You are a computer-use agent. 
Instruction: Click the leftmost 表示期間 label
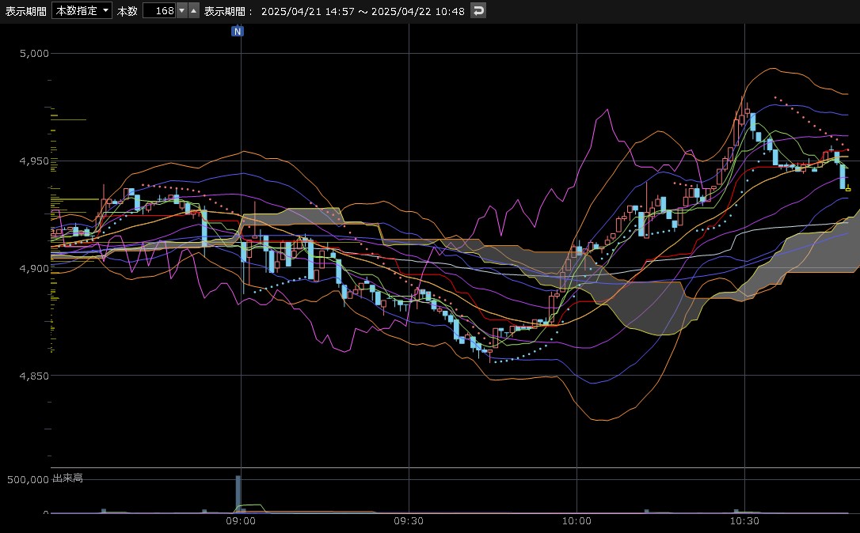[26, 11]
